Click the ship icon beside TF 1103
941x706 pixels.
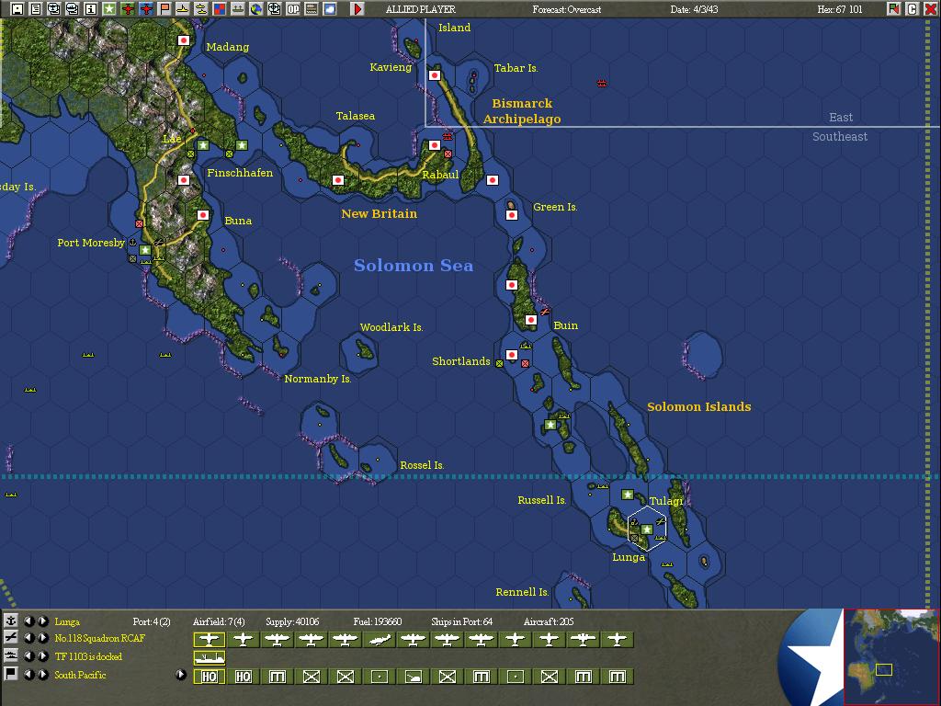pyautogui.click(x=11, y=655)
